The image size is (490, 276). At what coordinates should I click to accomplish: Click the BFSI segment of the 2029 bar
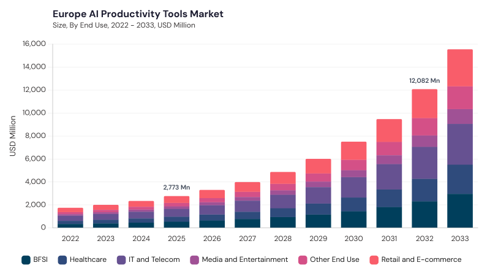coord(318,221)
